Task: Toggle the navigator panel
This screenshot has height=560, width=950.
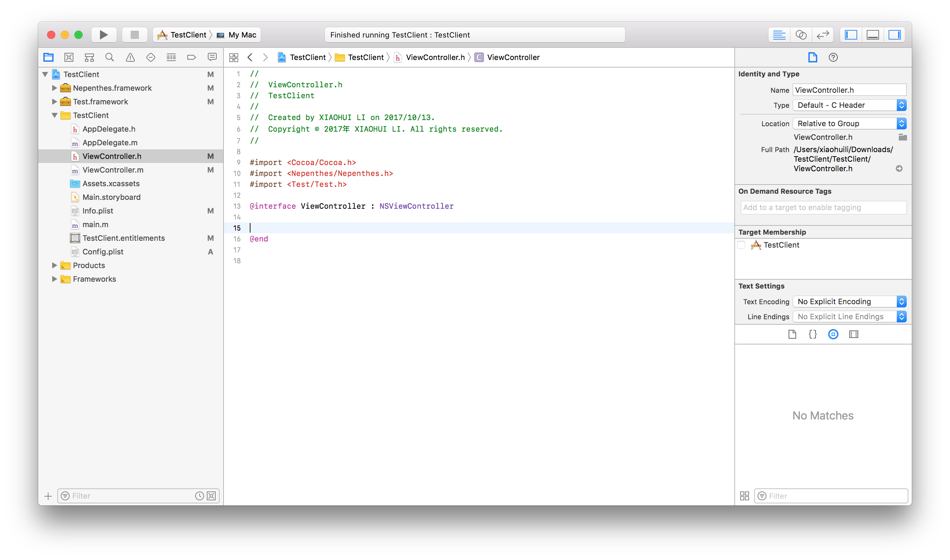Action: click(x=851, y=35)
